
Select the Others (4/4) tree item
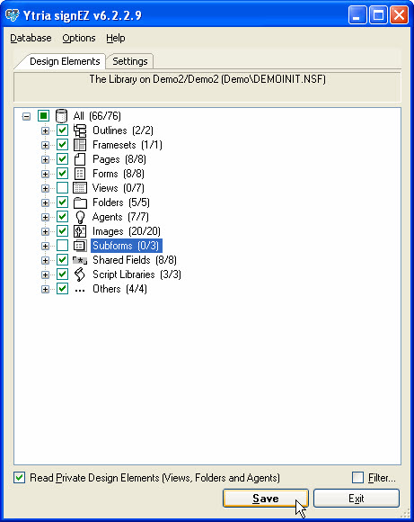coord(119,289)
